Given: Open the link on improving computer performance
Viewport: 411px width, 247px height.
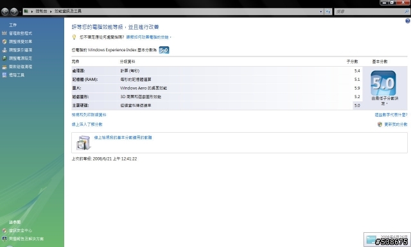Looking at the screenshot, I should 148,37.
